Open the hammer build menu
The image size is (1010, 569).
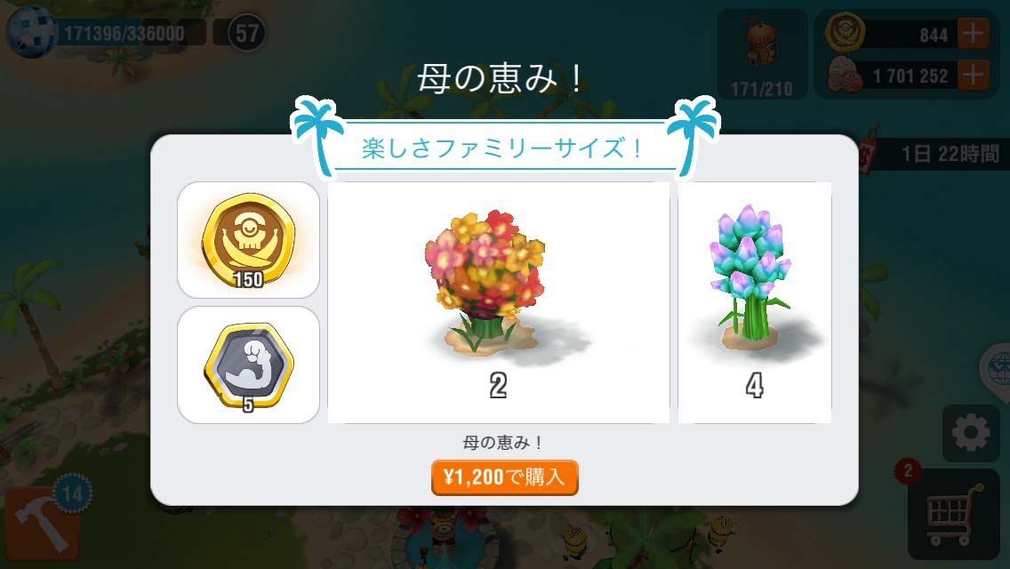43,524
